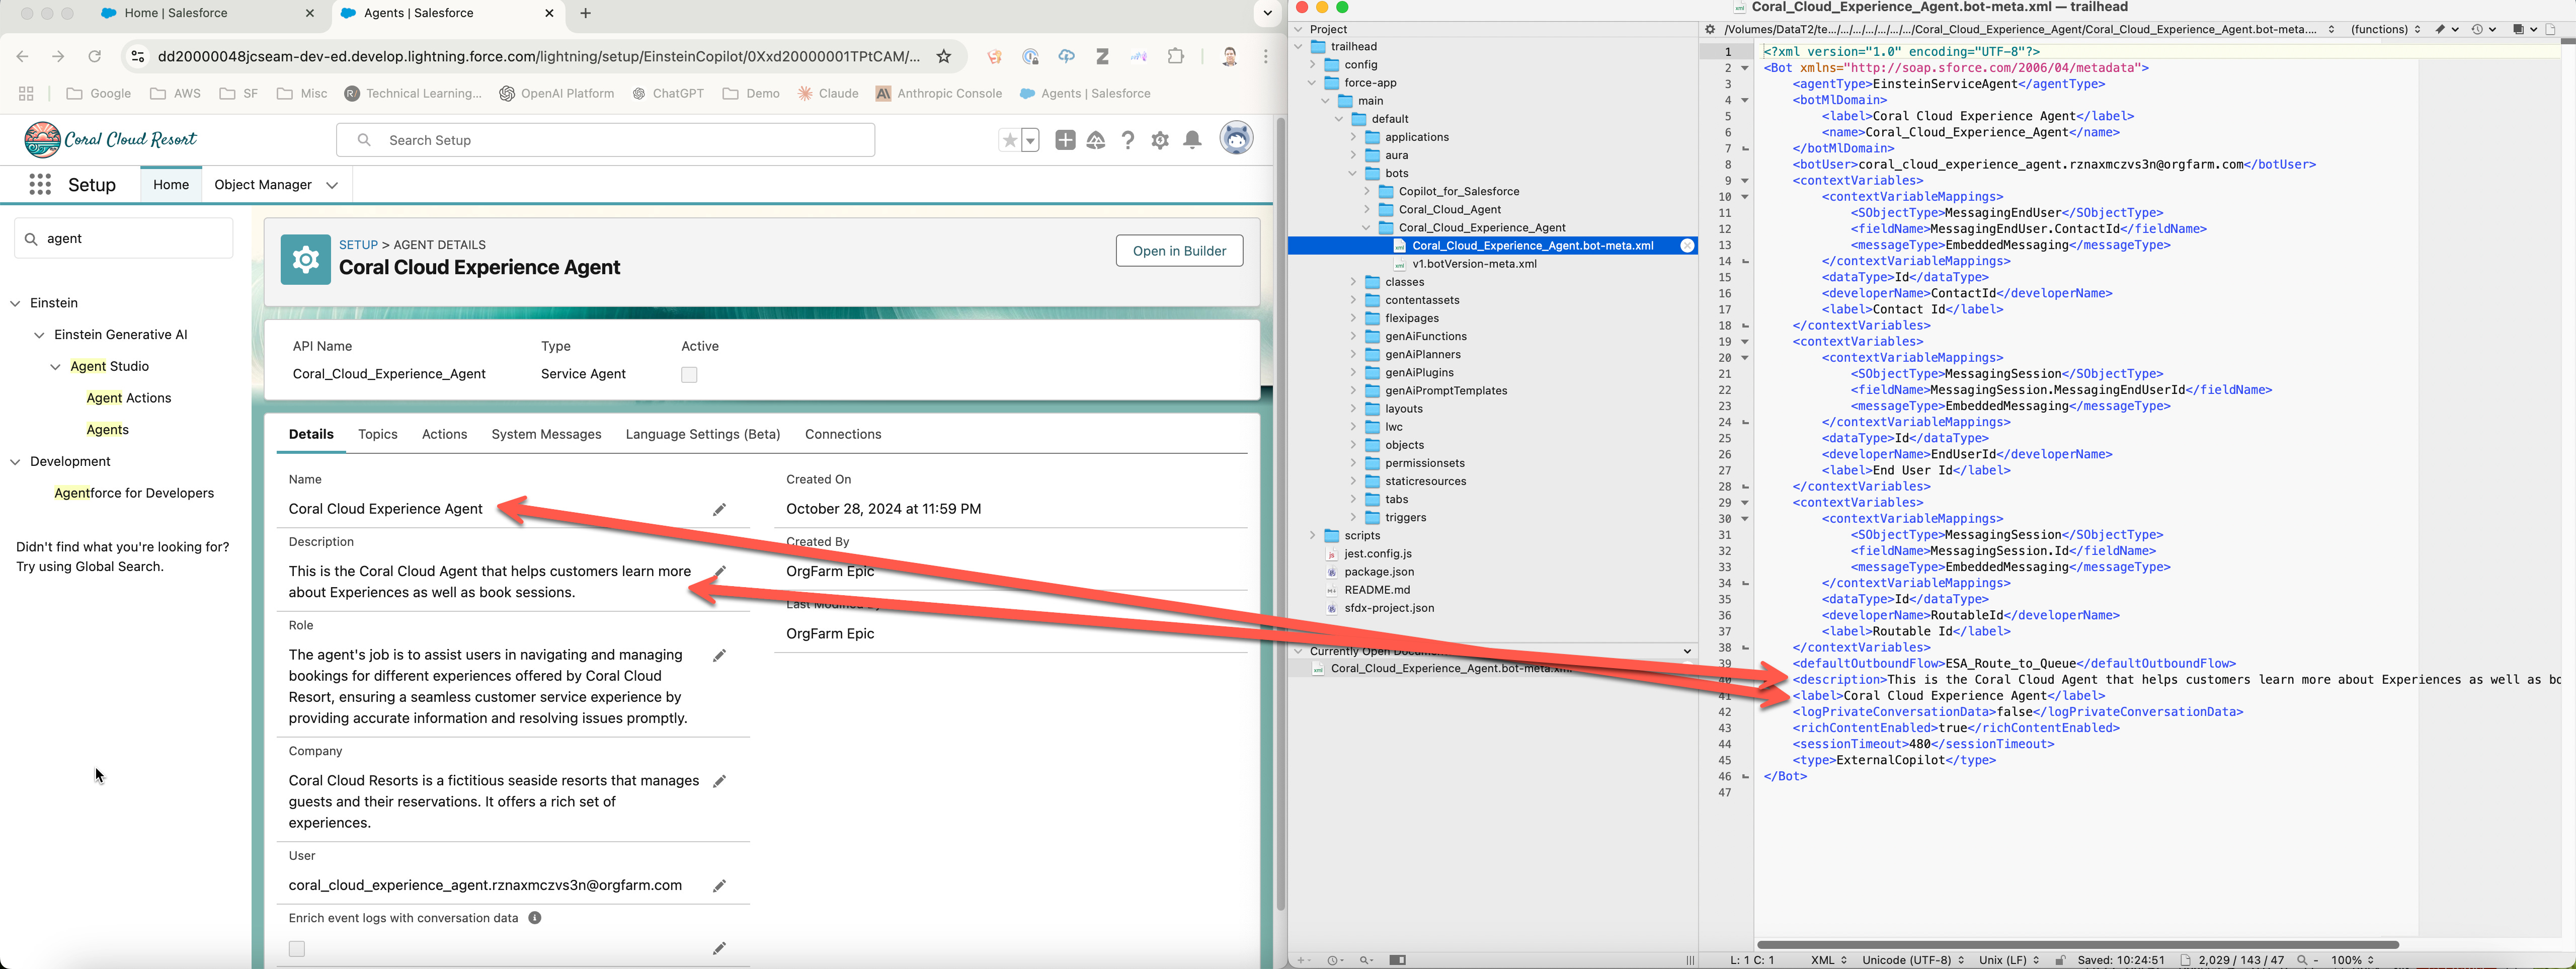Click info icon beside enrich event logs
This screenshot has height=969, width=2576.
click(x=535, y=918)
